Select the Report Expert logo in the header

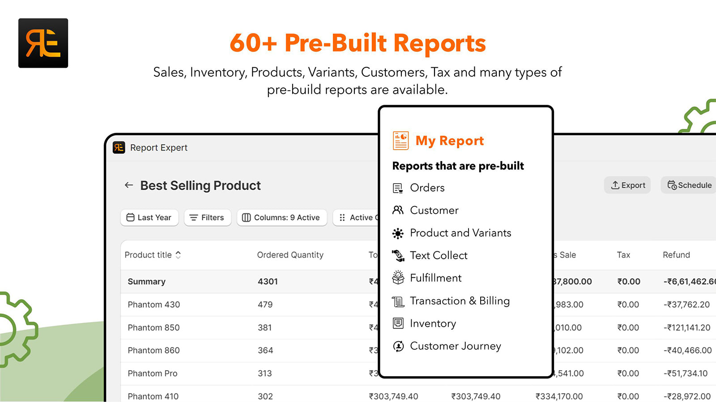pos(119,147)
